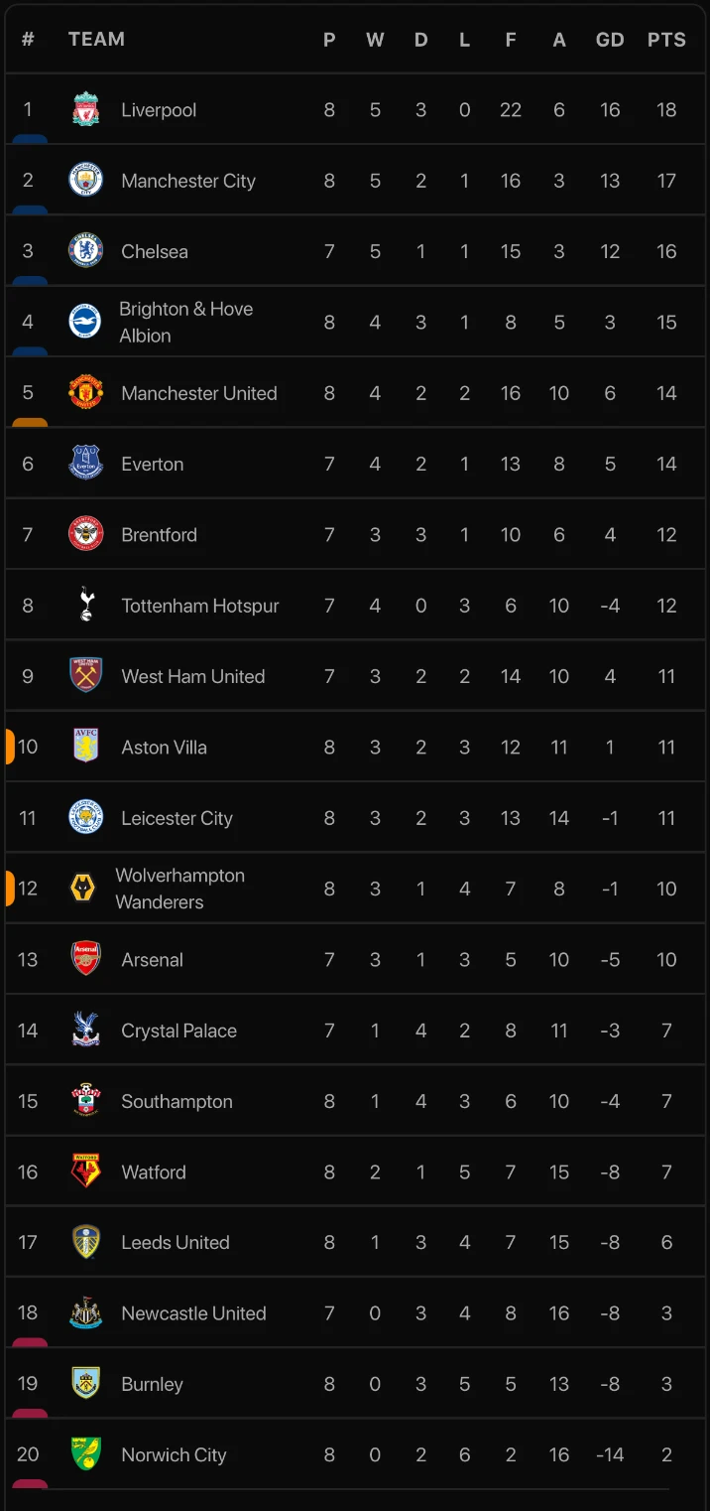Click the orange marker beside Aston Villa
The width and height of the screenshot is (710, 1511).
(x=10, y=747)
